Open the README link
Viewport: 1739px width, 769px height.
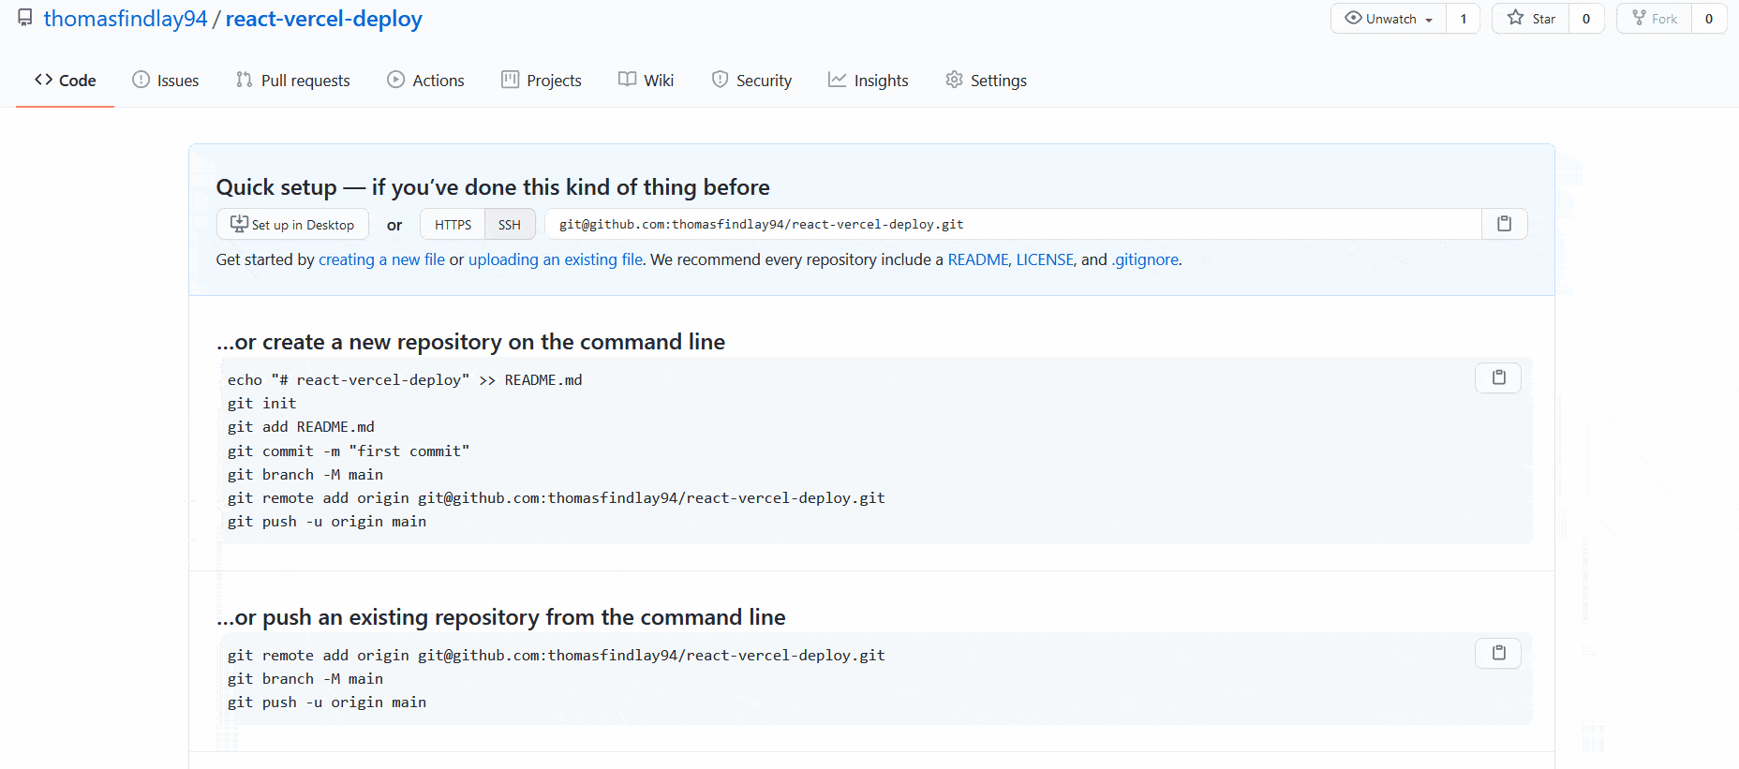[x=978, y=260]
